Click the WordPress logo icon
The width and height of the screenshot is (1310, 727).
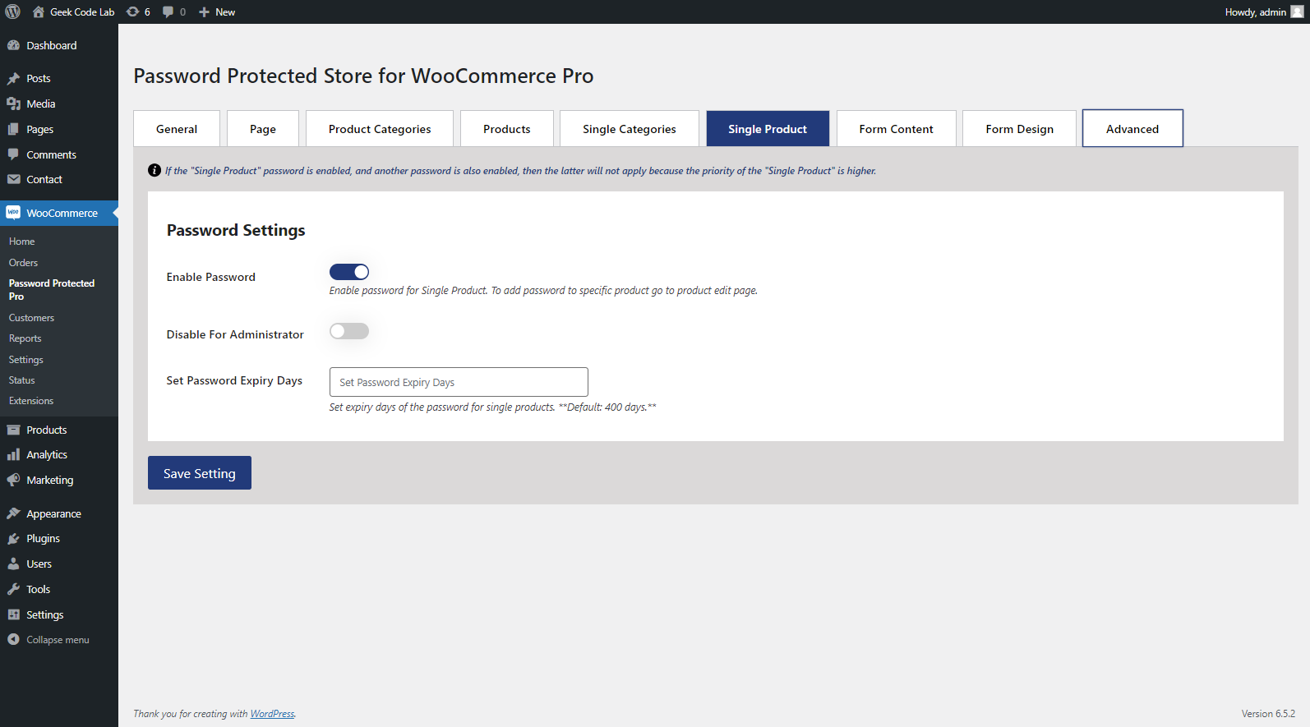point(13,12)
